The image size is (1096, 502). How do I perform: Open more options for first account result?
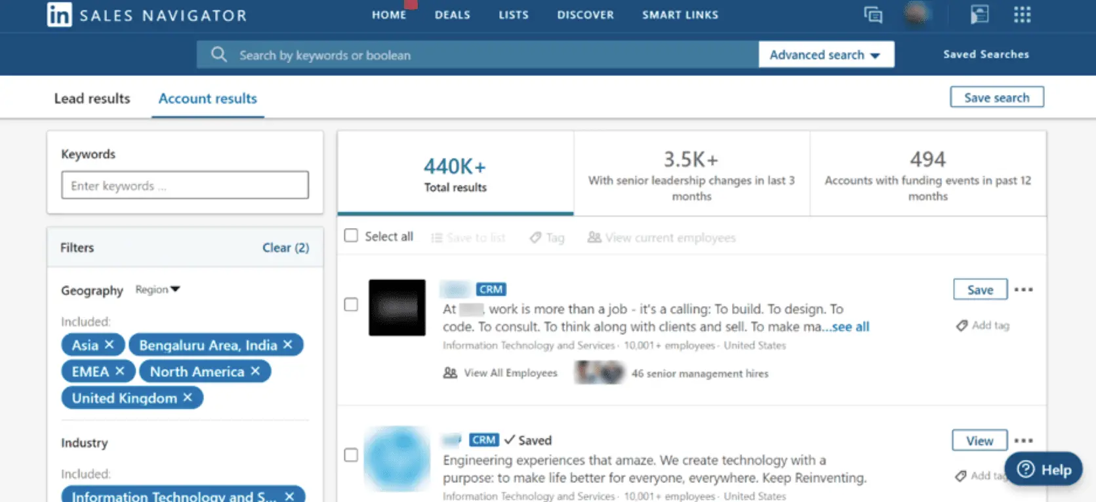[1023, 290]
